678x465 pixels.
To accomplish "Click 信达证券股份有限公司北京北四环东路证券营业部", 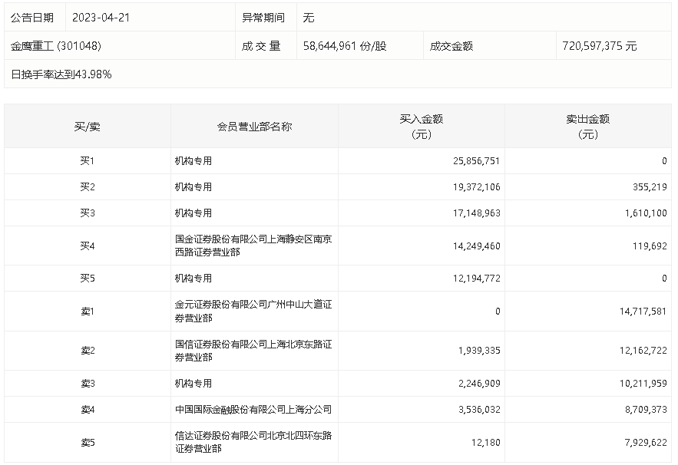I will 253,442.
